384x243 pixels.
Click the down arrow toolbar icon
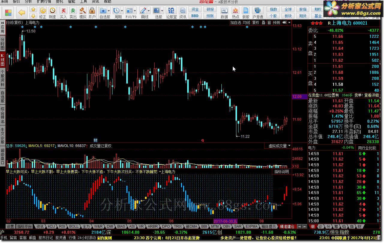[33, 16]
